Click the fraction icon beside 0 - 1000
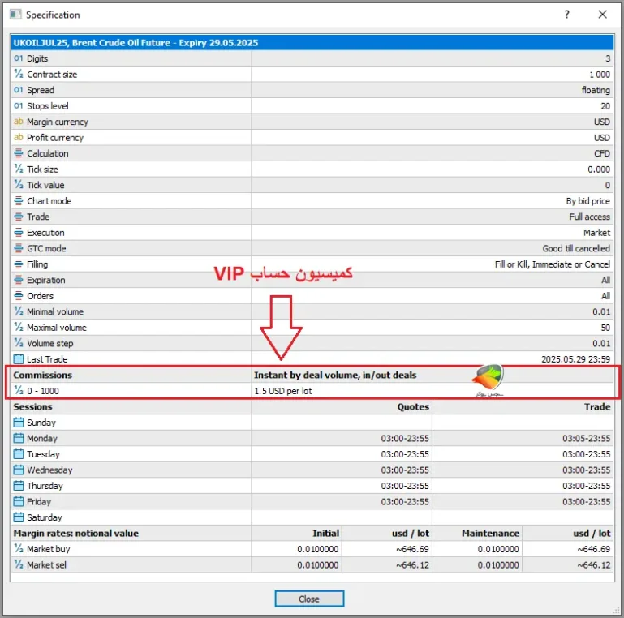This screenshot has height=618, width=624. [19, 391]
